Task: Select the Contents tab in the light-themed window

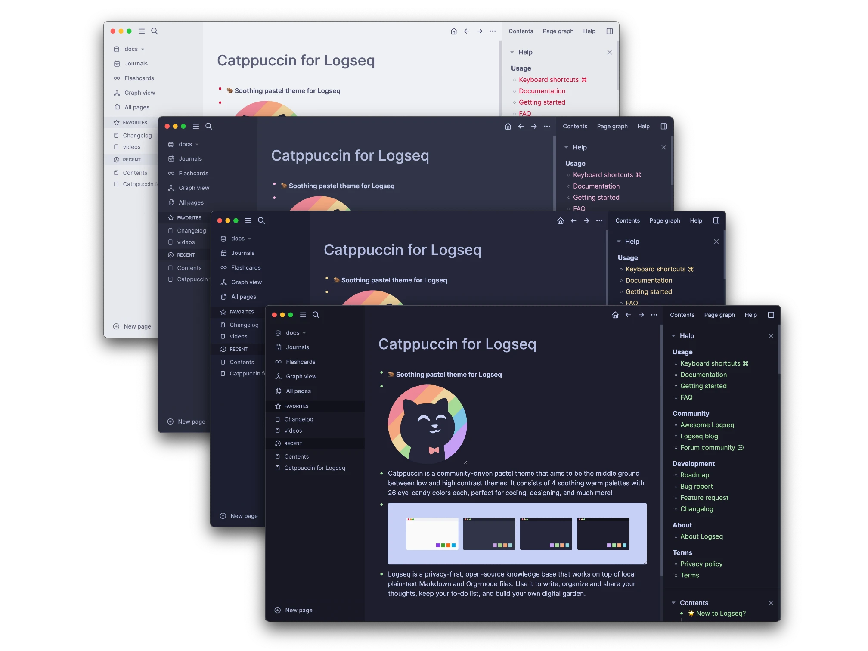Action: [521, 31]
